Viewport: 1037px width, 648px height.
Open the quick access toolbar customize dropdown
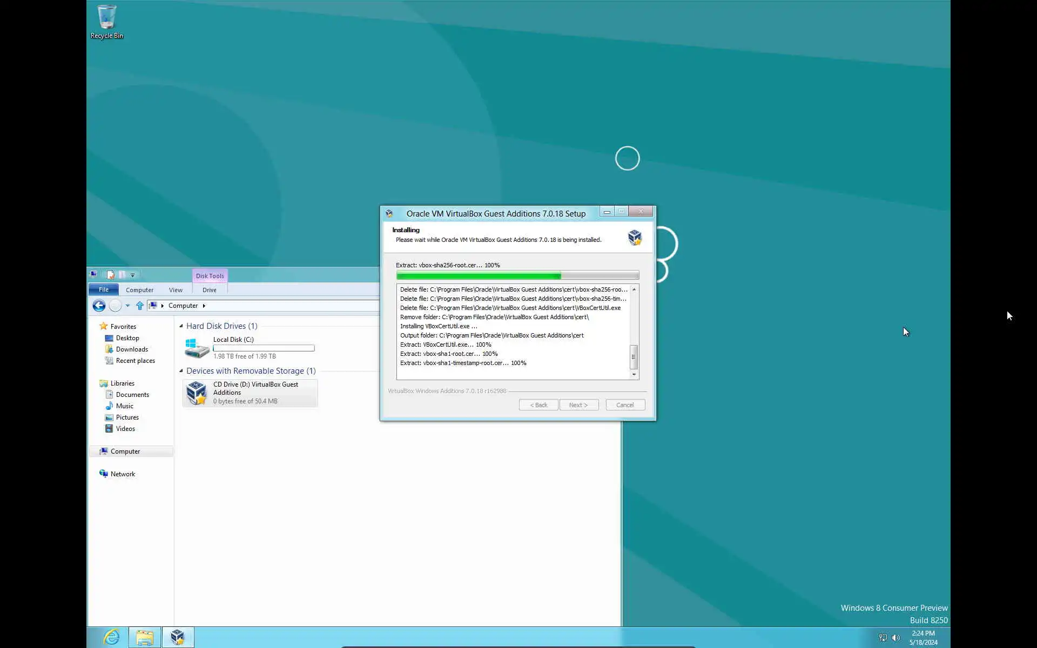click(x=133, y=275)
